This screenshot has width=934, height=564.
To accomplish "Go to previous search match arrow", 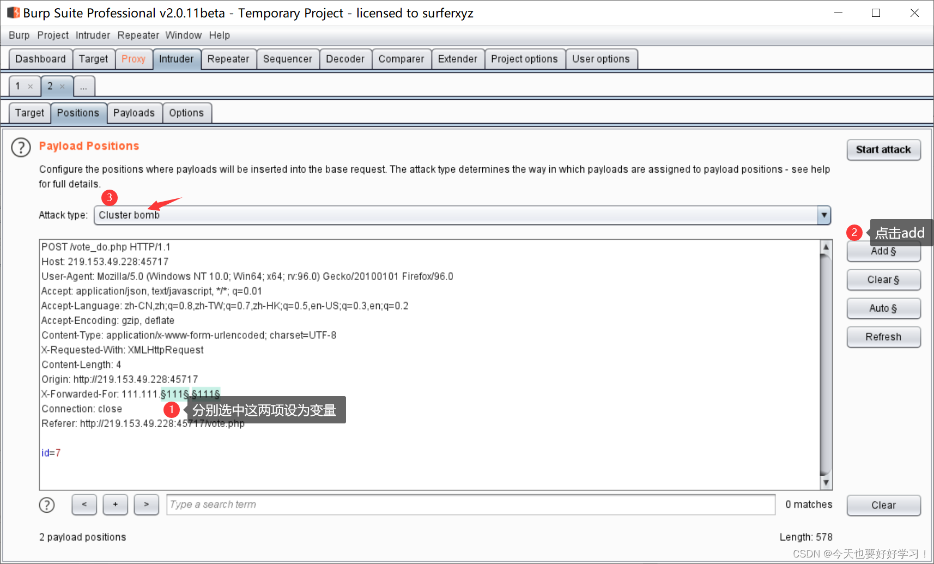I will coord(84,505).
